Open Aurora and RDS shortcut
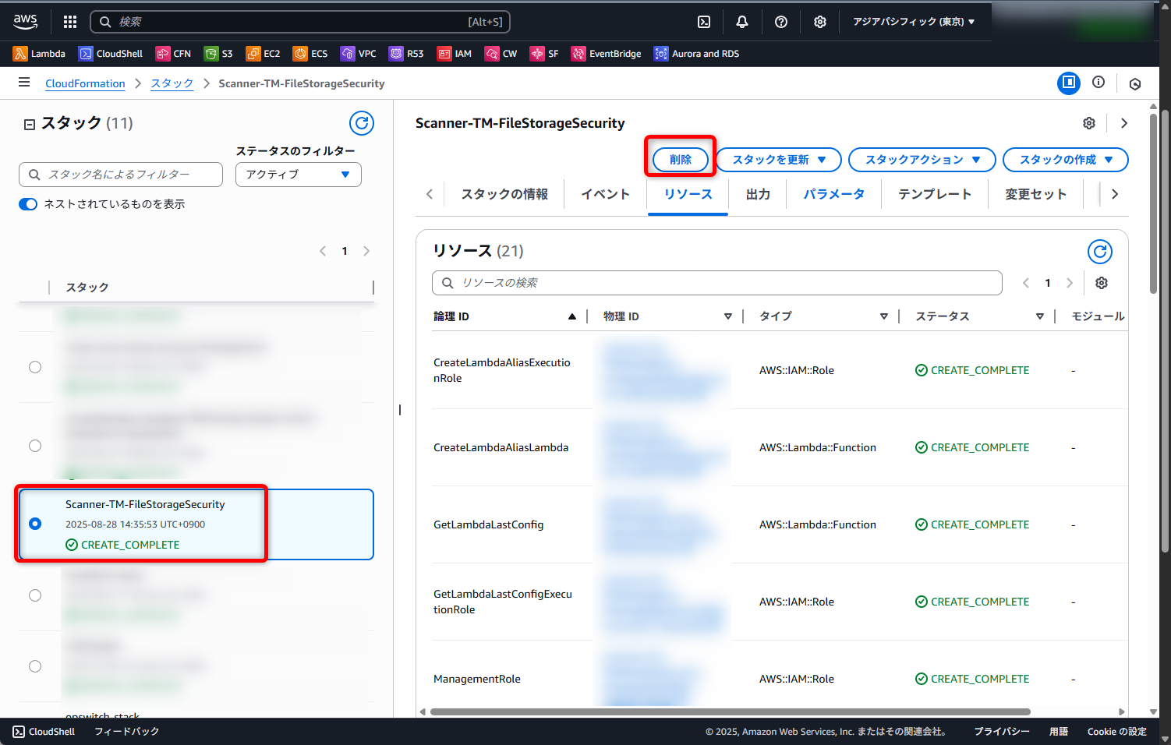Viewport: 1171px width, 745px height. (x=696, y=54)
